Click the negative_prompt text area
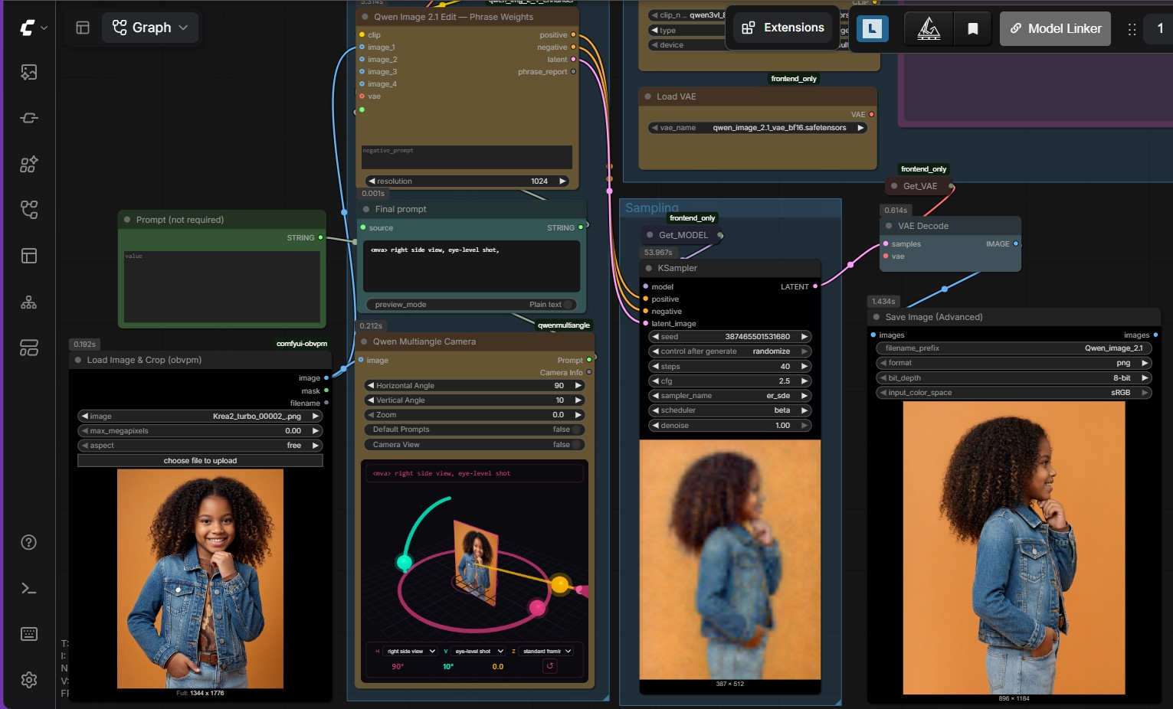Image resolution: width=1173 pixels, height=709 pixels. (x=467, y=157)
